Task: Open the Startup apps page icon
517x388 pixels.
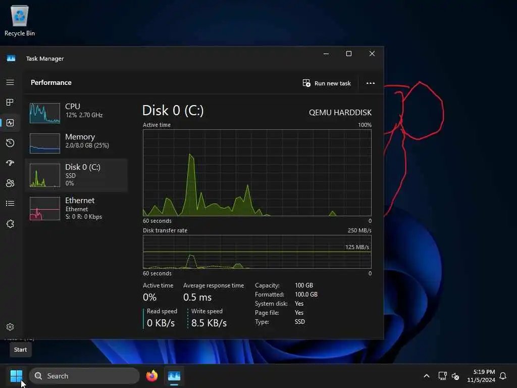Action: (10, 163)
